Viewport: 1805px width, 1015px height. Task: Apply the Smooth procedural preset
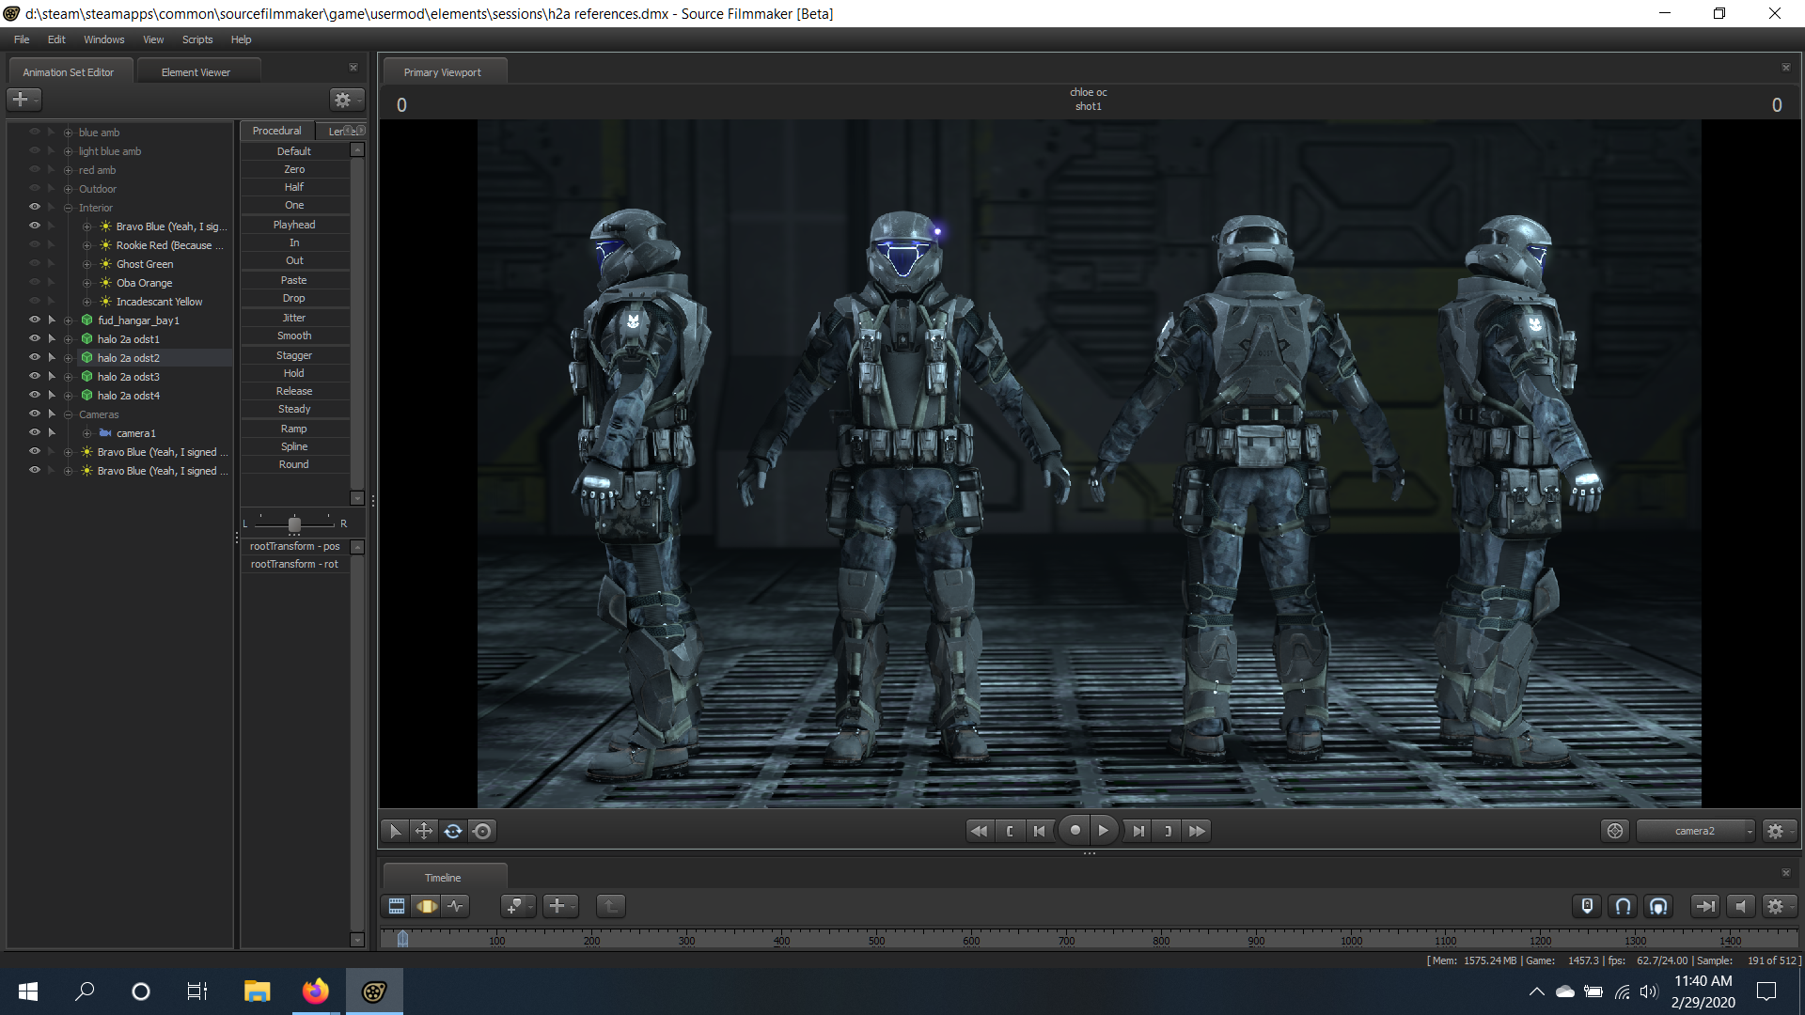click(294, 336)
